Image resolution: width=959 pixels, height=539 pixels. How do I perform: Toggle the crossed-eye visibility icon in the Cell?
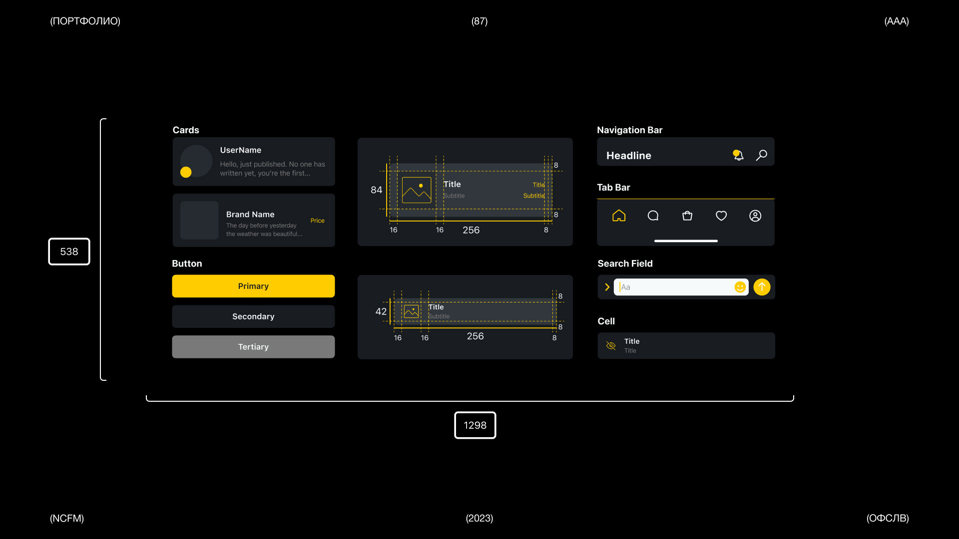pyautogui.click(x=611, y=345)
